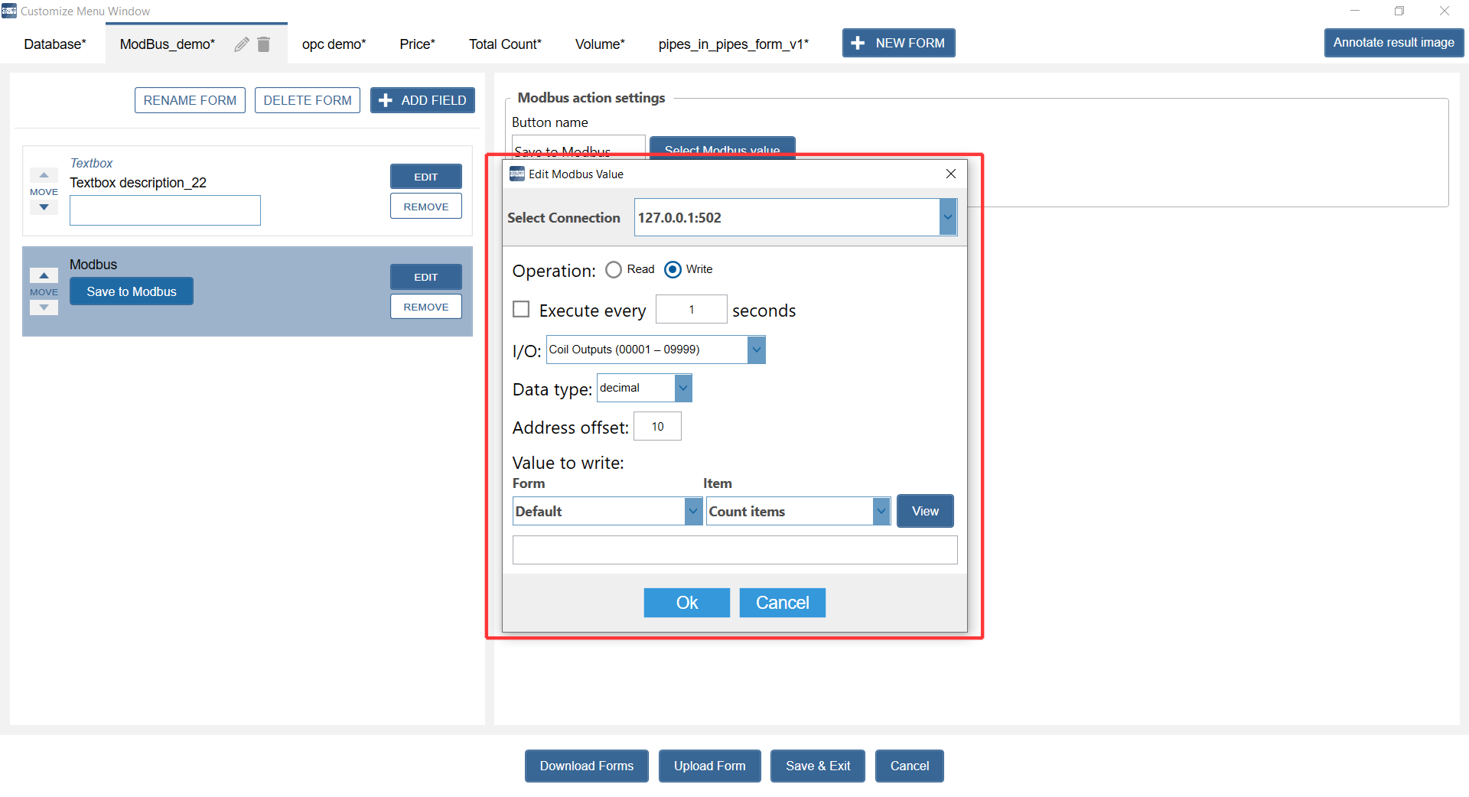This screenshot has width=1469, height=797.
Task: Click ADD FIELD plus button
Action: [422, 100]
